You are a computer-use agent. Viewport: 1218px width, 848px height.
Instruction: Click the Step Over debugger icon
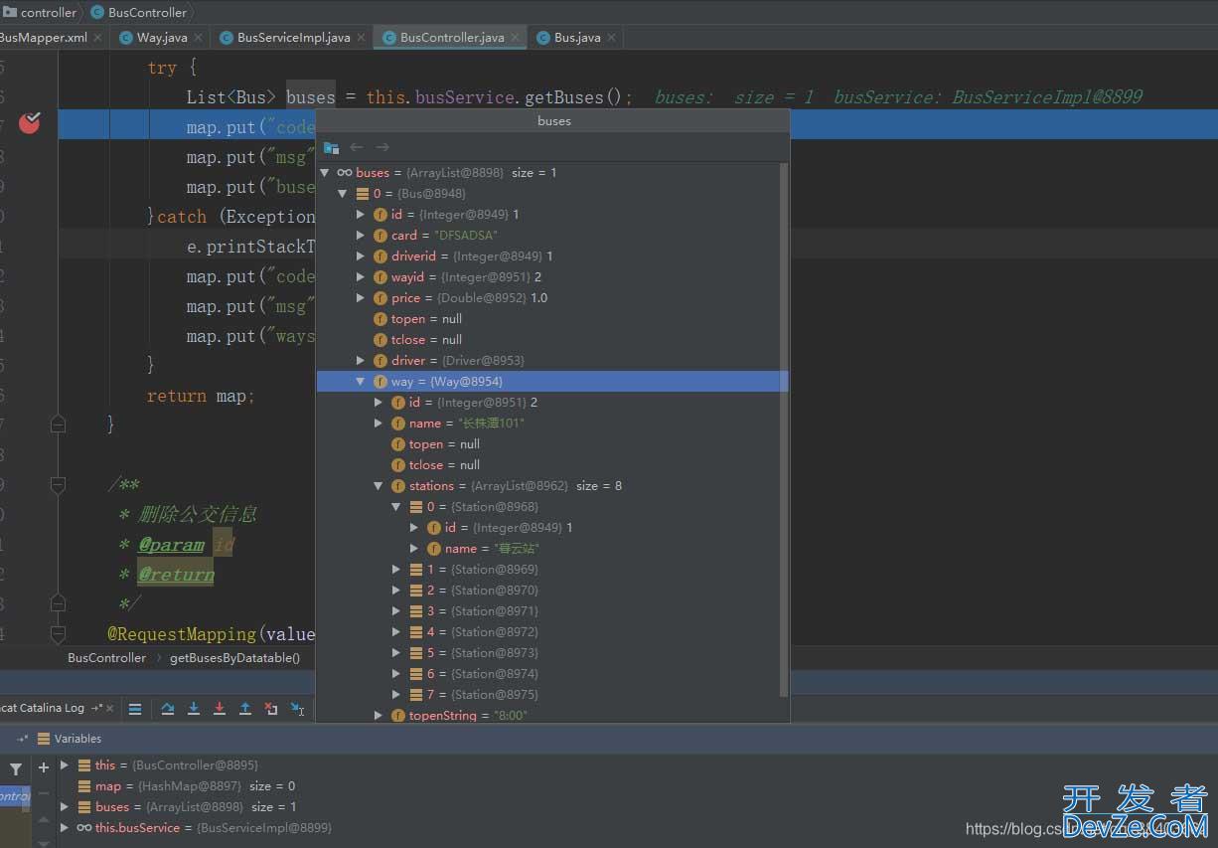pos(168,709)
